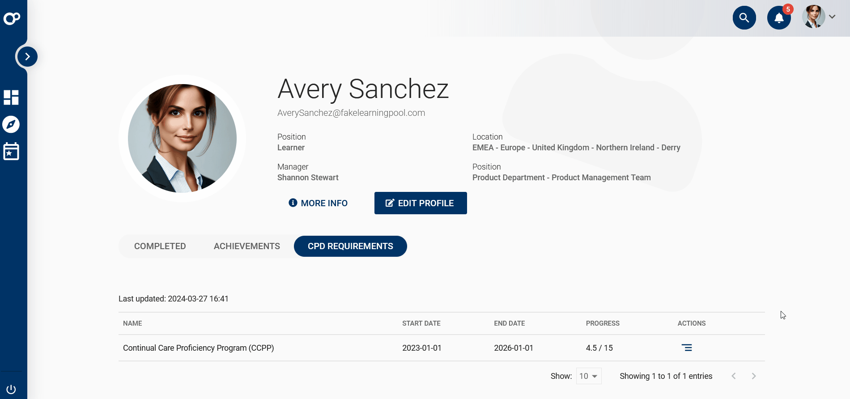
Task: Click the power logout icon
Action: [x=11, y=389]
